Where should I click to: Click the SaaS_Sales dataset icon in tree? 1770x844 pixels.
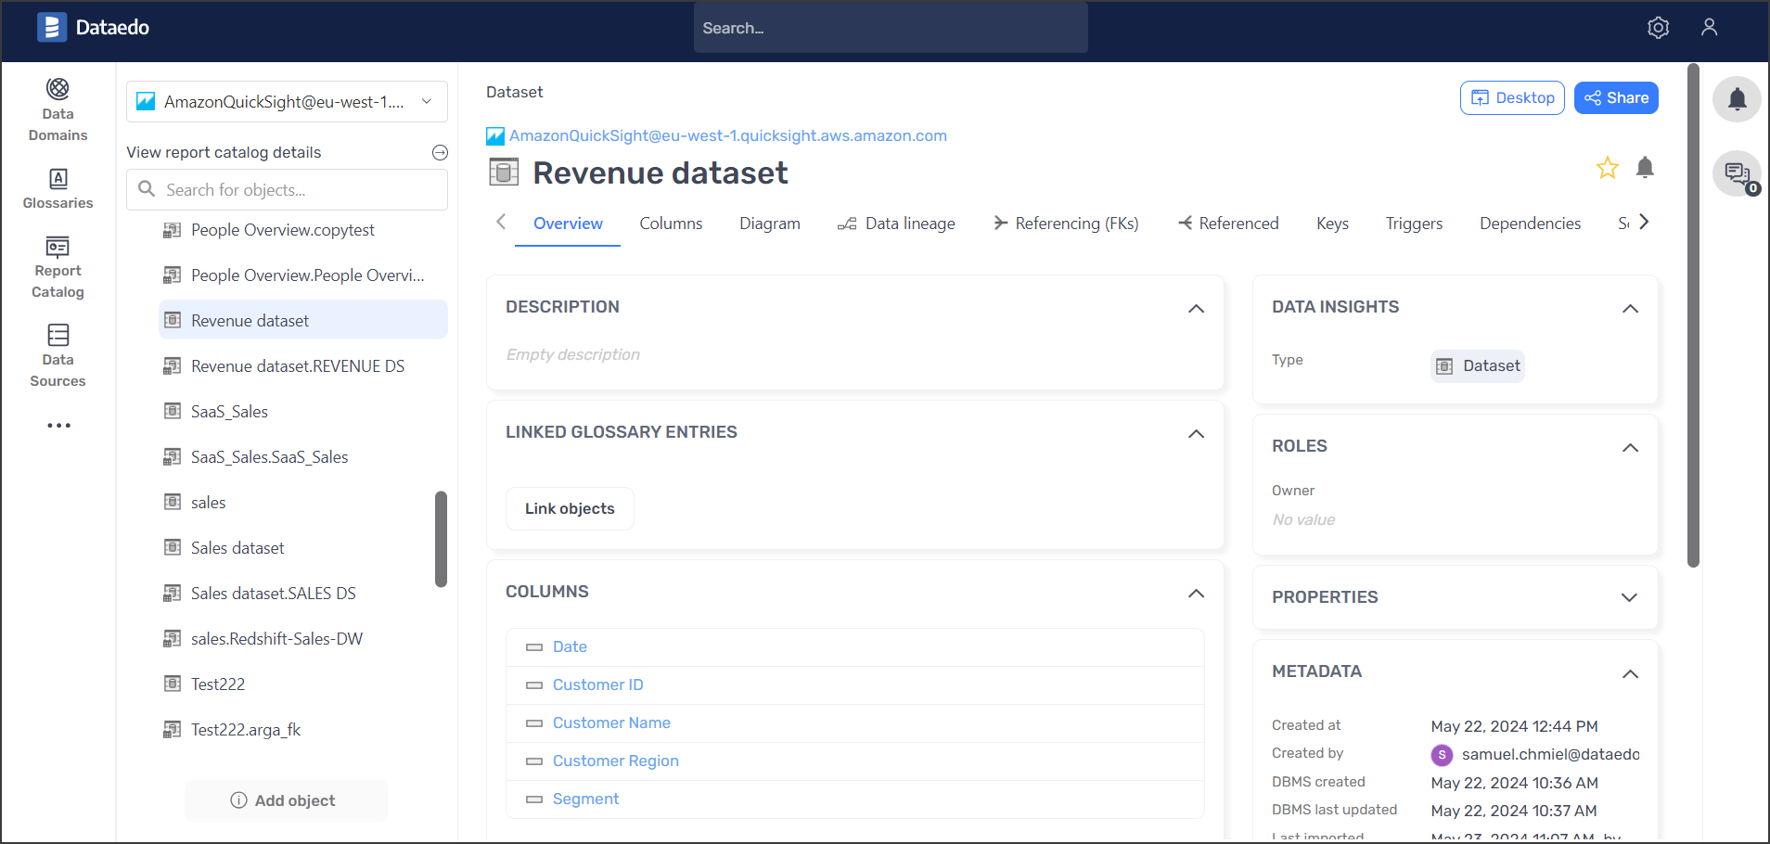point(172,411)
